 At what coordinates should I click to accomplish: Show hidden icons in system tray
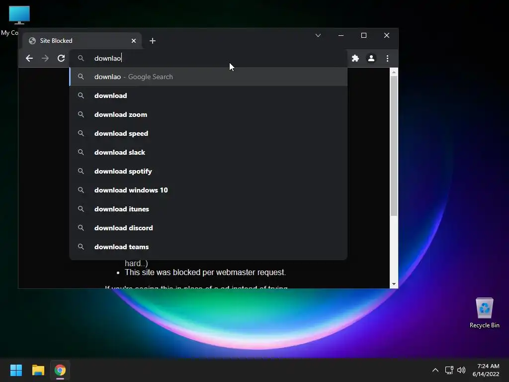pyautogui.click(x=435, y=370)
